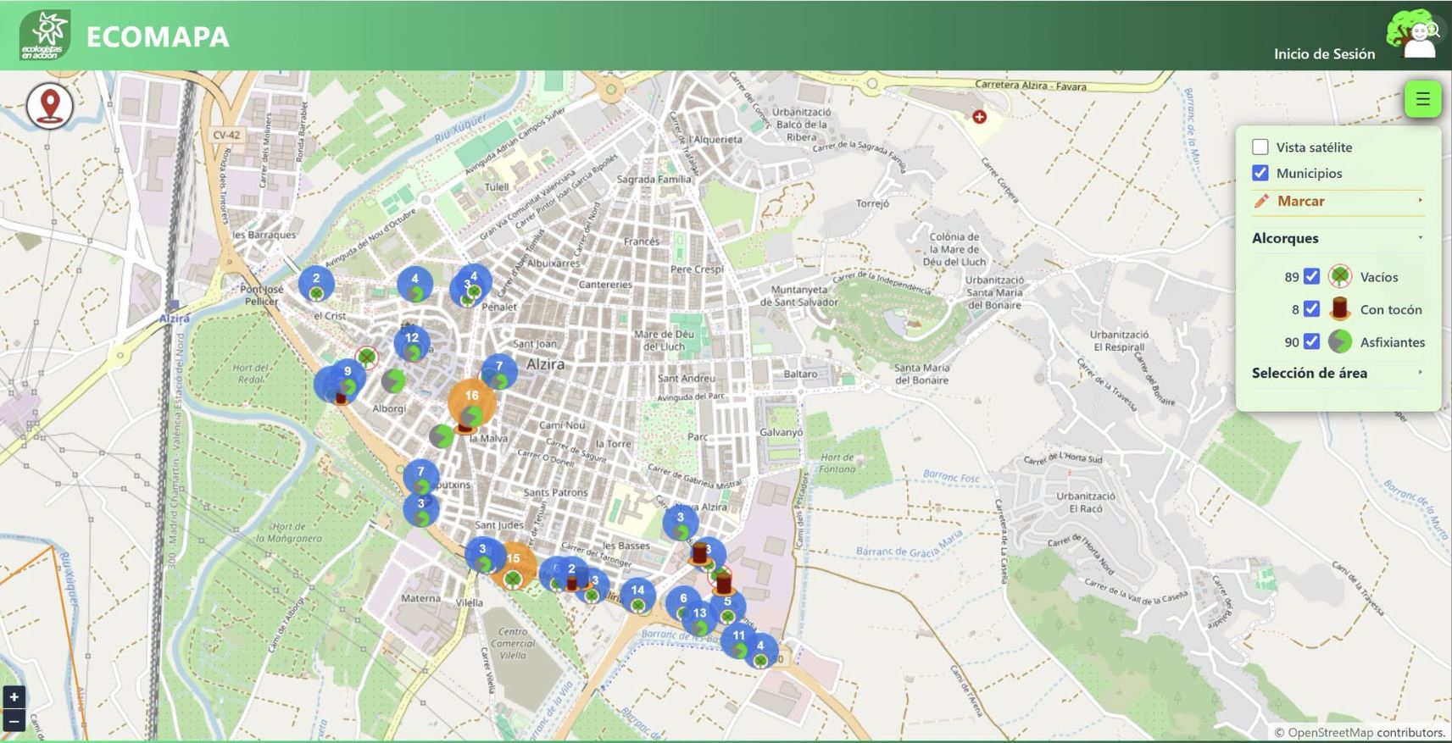
Task: Open the green hamburger menu
Action: (x=1422, y=99)
